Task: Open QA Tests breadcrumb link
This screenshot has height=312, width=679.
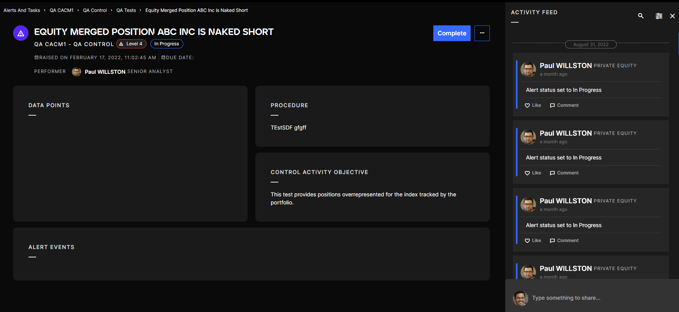Action: [126, 10]
